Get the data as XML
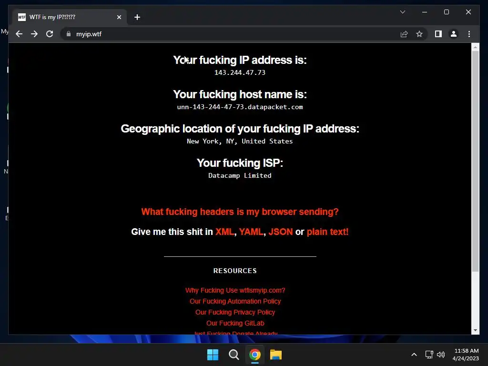The width and height of the screenshot is (488, 366). point(224,232)
